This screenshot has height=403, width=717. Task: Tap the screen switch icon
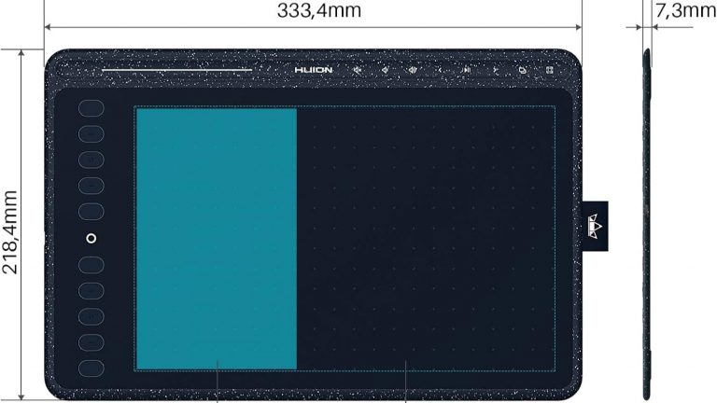point(522,70)
